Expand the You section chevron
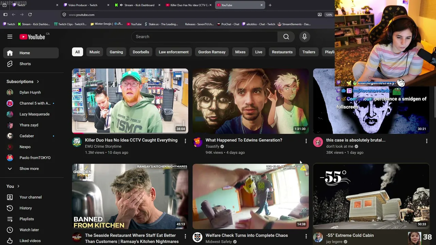 (18, 186)
